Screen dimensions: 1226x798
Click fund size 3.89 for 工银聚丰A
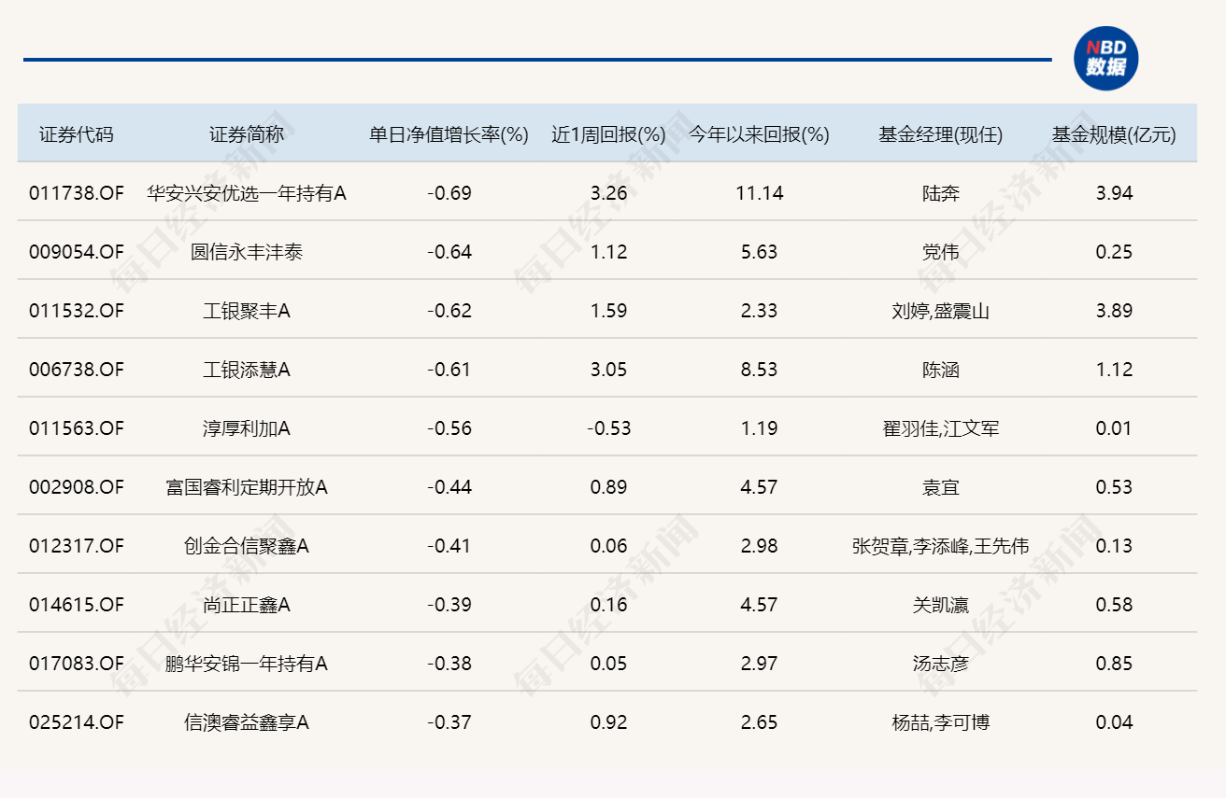[1114, 311]
